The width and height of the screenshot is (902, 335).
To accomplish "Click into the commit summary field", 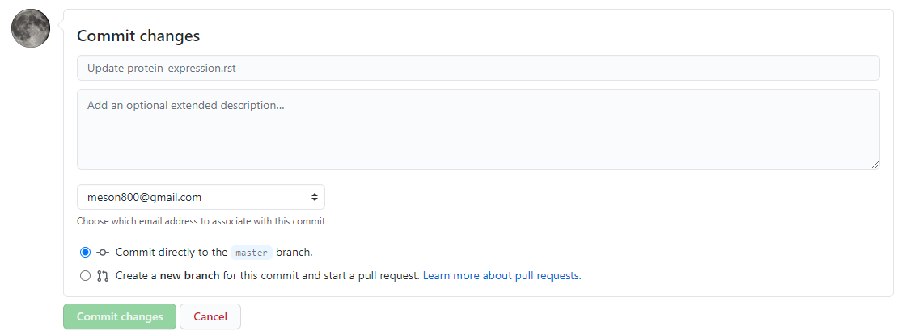I will (478, 68).
